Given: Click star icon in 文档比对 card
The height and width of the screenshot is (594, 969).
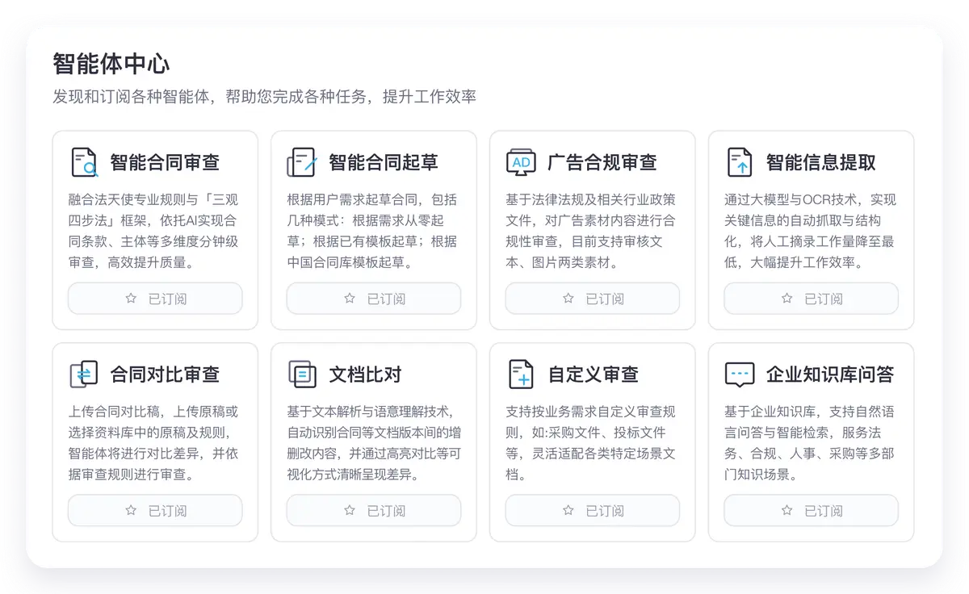Looking at the screenshot, I should click(x=350, y=511).
